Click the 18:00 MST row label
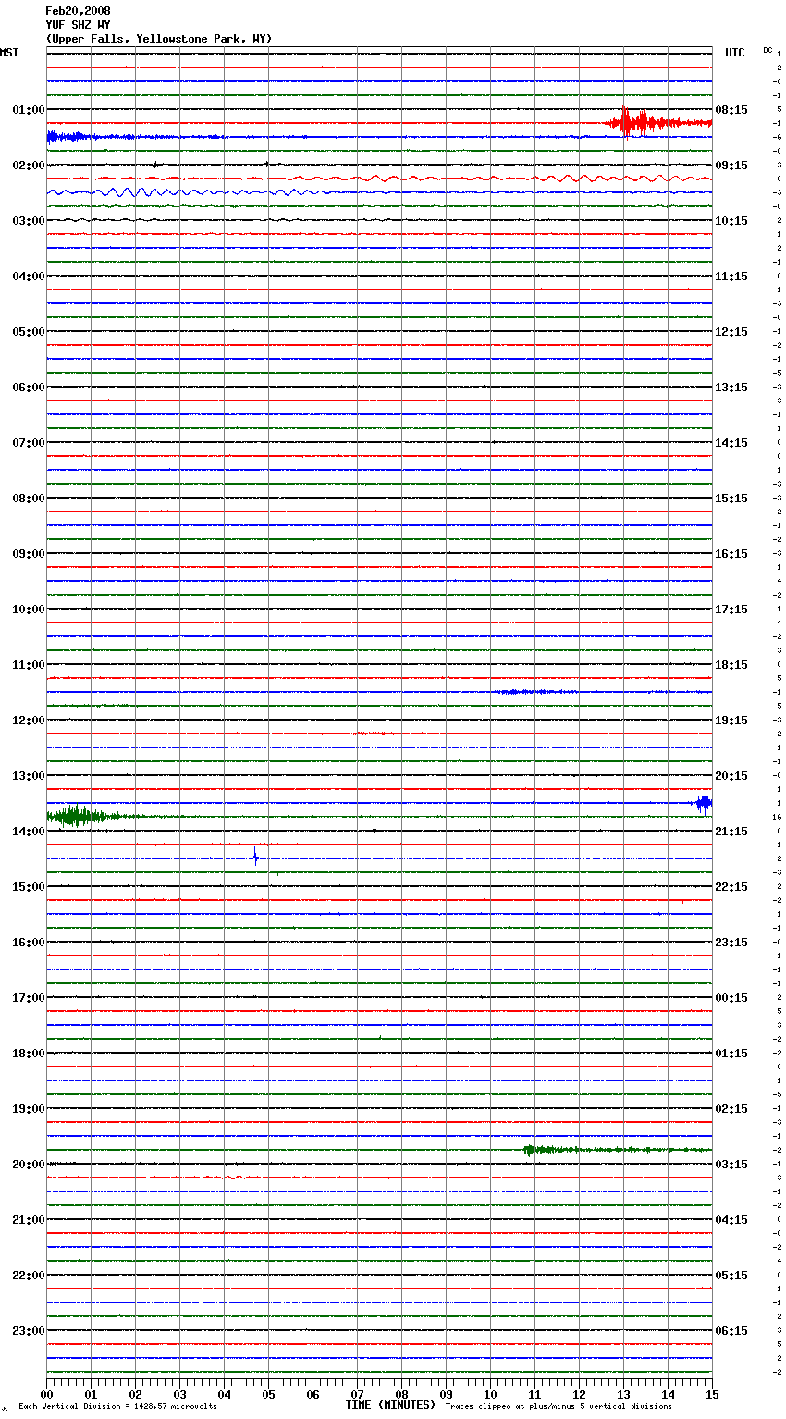Image resolution: width=786 pixels, height=1419 pixels. click(x=29, y=1054)
